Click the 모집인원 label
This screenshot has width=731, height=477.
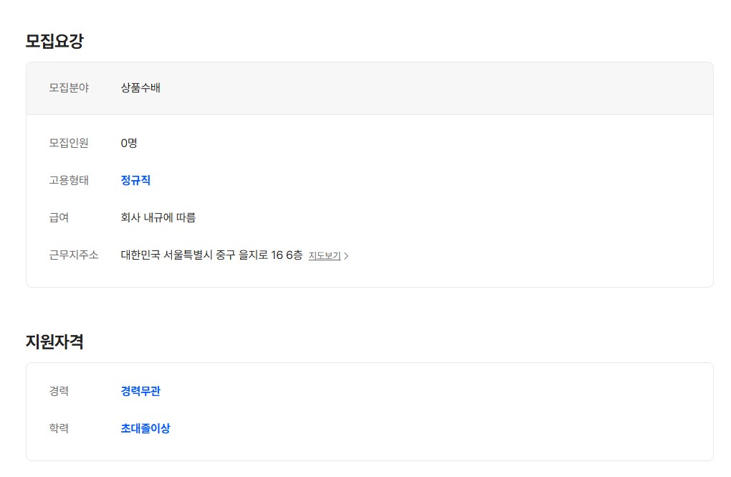(x=69, y=143)
